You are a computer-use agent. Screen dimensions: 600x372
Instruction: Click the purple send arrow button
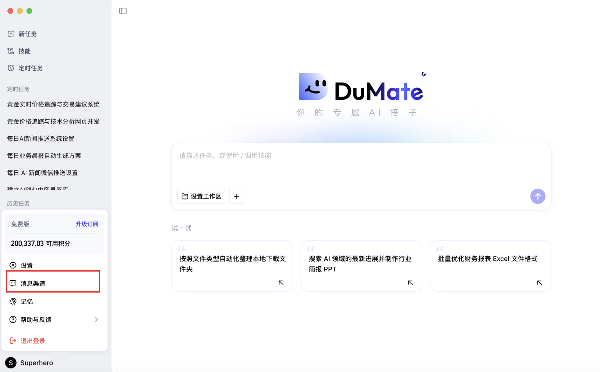coord(537,196)
